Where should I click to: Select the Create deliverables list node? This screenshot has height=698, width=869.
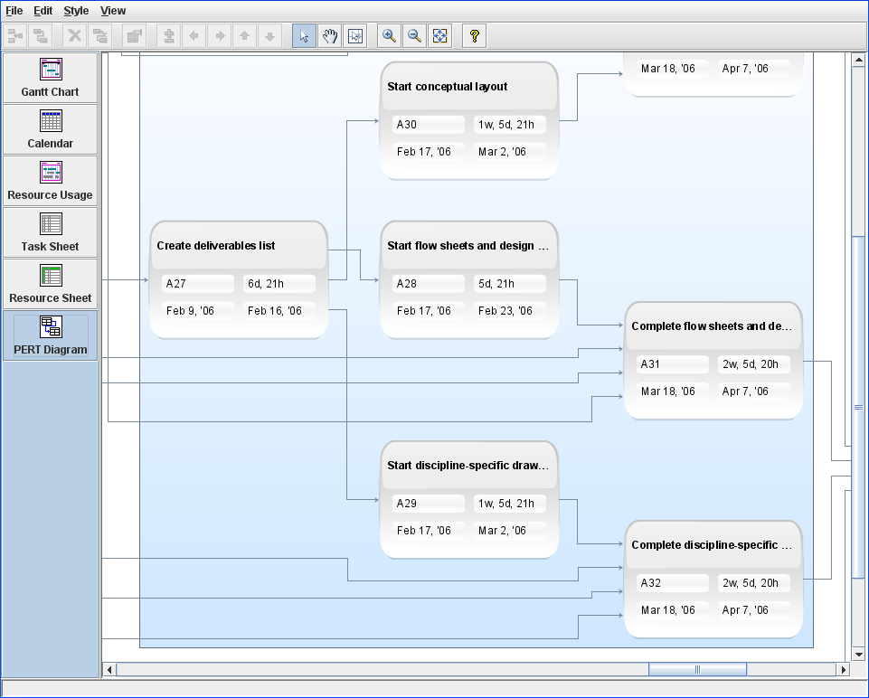(238, 246)
